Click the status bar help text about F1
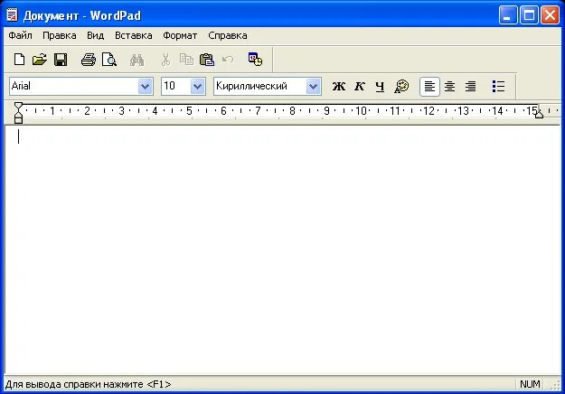 point(88,384)
